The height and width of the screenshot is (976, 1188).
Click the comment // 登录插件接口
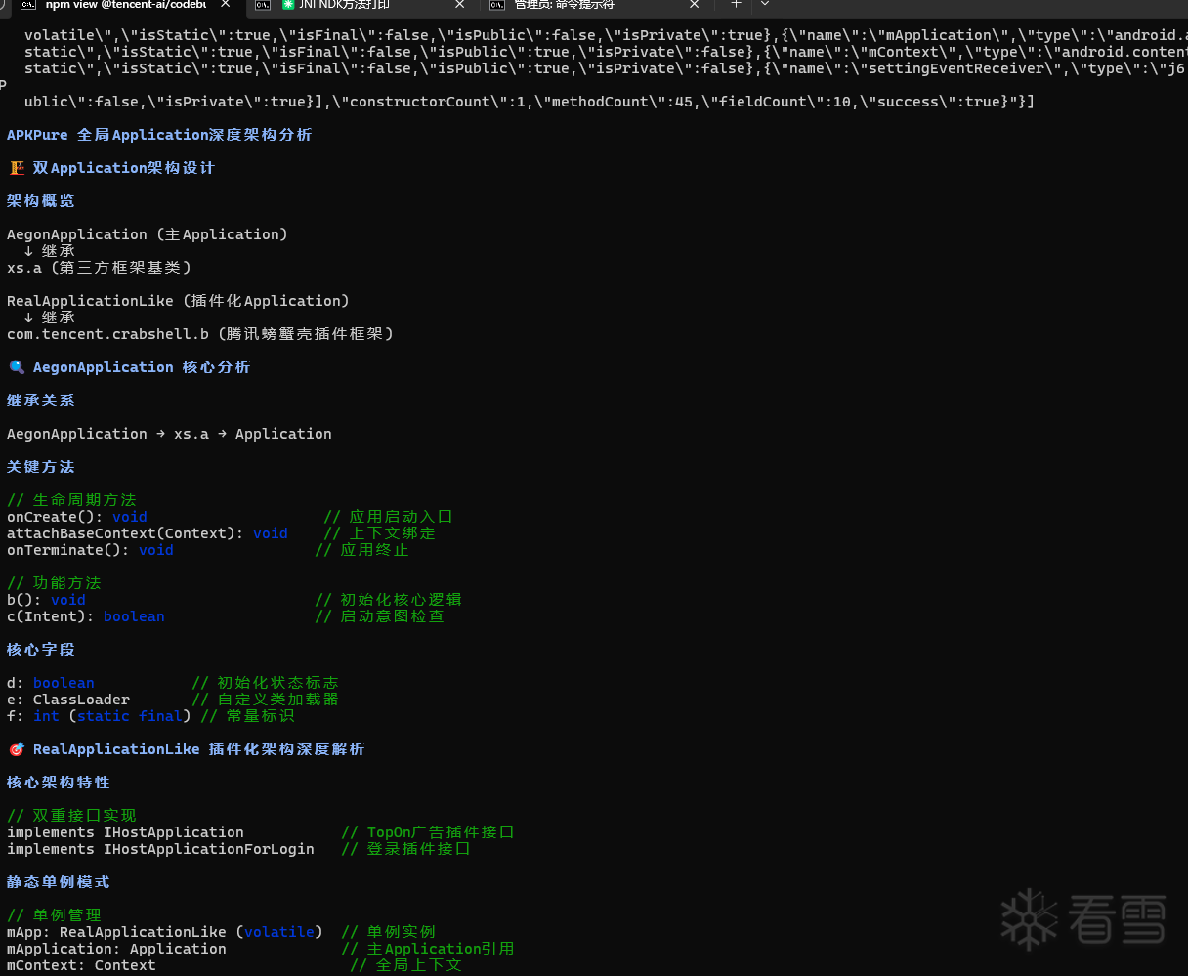[x=405, y=849]
